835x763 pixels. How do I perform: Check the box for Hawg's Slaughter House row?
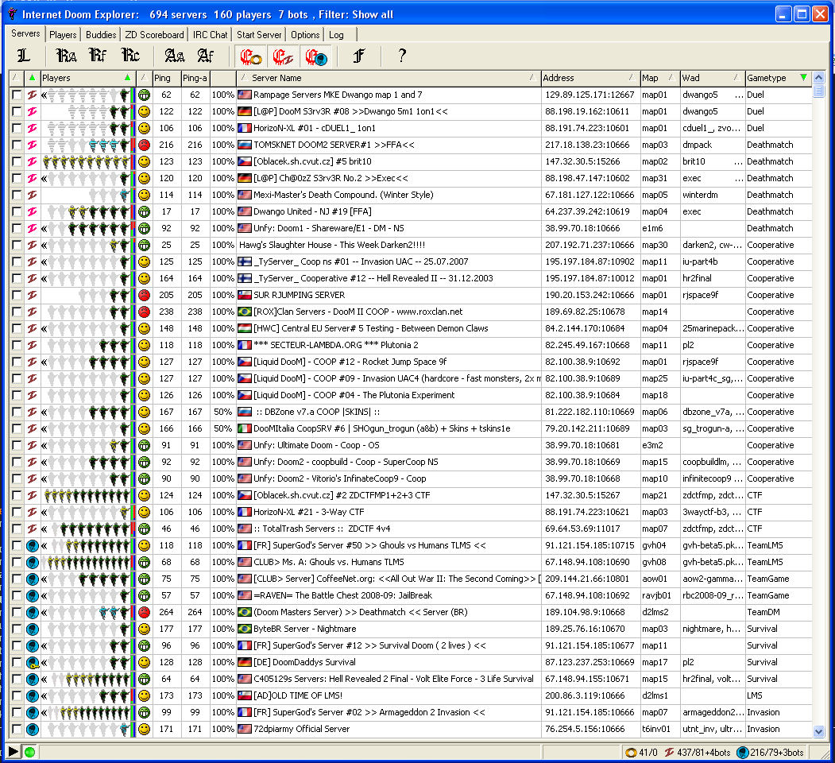(x=17, y=245)
